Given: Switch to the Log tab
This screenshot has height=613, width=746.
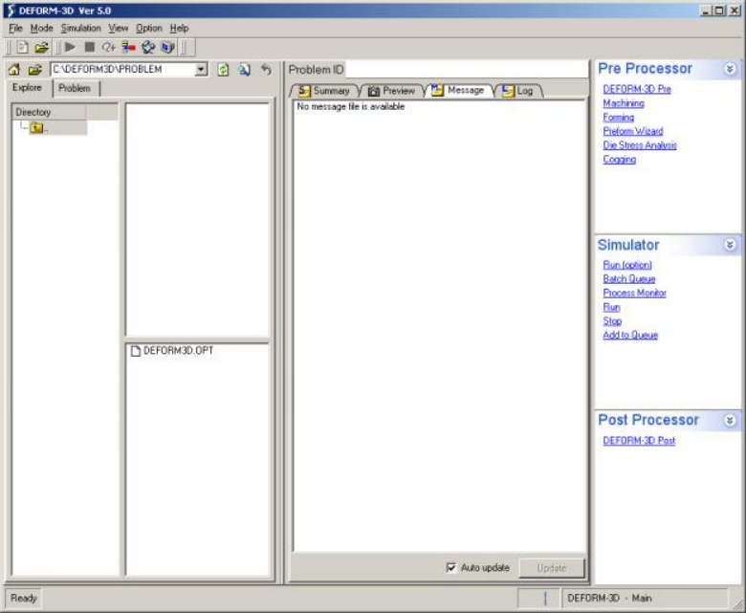Looking at the screenshot, I should pyautogui.click(x=519, y=90).
